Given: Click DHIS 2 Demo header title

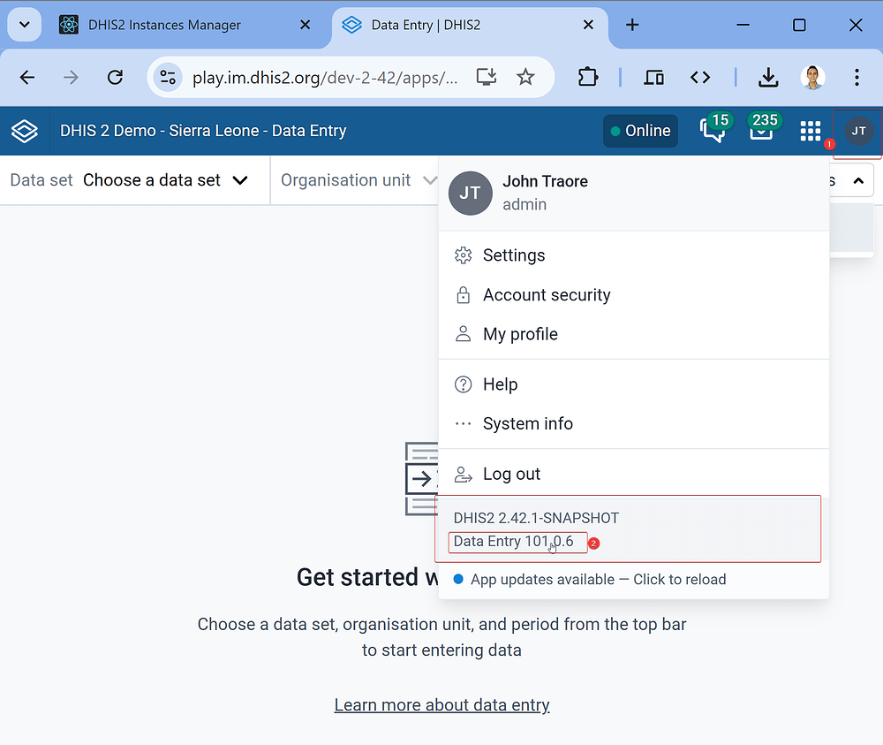Looking at the screenshot, I should pyautogui.click(x=203, y=131).
